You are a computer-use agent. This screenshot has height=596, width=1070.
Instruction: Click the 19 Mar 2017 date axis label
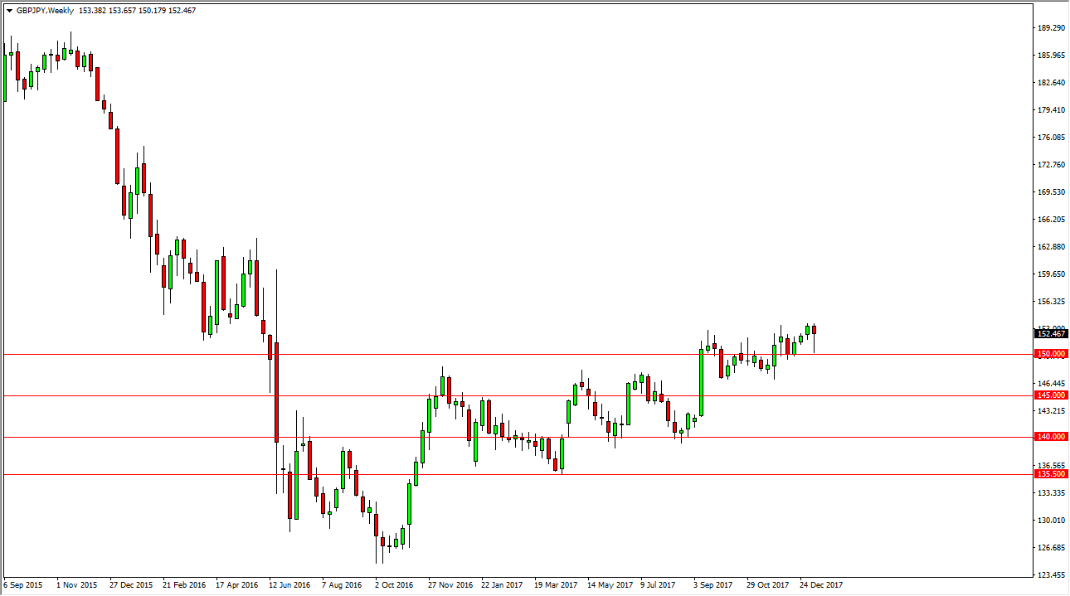(x=556, y=584)
